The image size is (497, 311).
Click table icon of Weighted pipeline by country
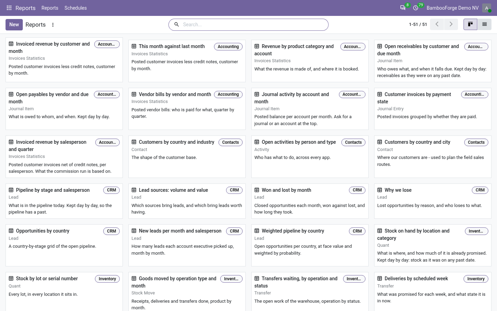coord(257,231)
